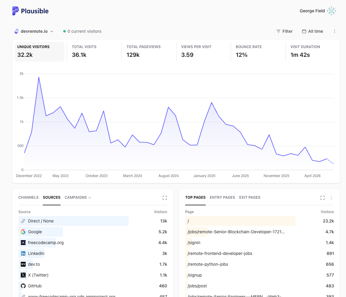Select the Visit Duration metric
Image resolution: width=346 pixels, height=297 pixels.
click(313, 52)
